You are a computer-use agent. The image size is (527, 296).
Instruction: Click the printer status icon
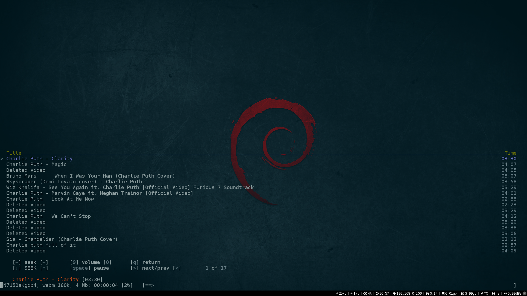493,293
